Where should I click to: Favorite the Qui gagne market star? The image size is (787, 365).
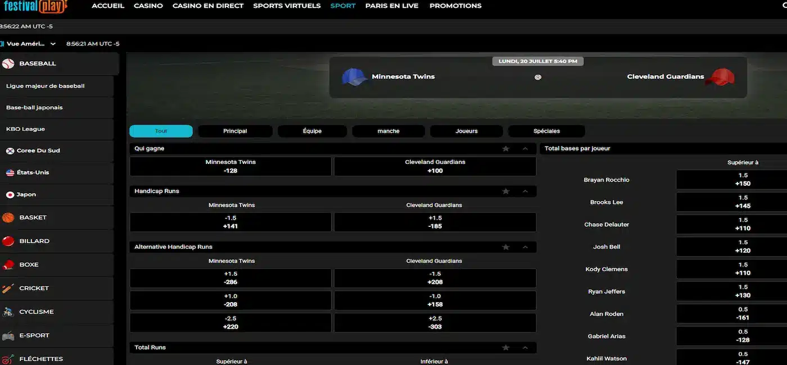(505, 149)
